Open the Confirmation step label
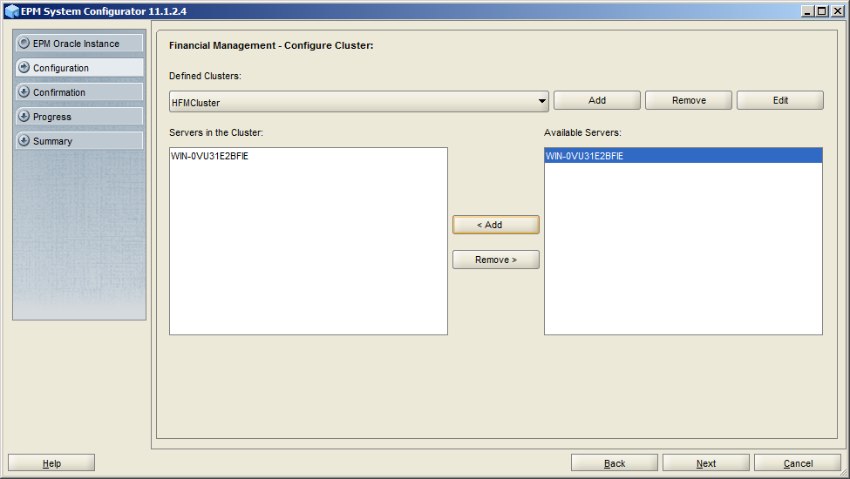Viewport: 850px width, 479px height. click(59, 92)
